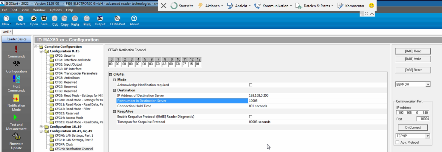Collapse the Destination property section
The height and width of the screenshot is (152, 442).
pyautogui.click(x=114, y=90)
